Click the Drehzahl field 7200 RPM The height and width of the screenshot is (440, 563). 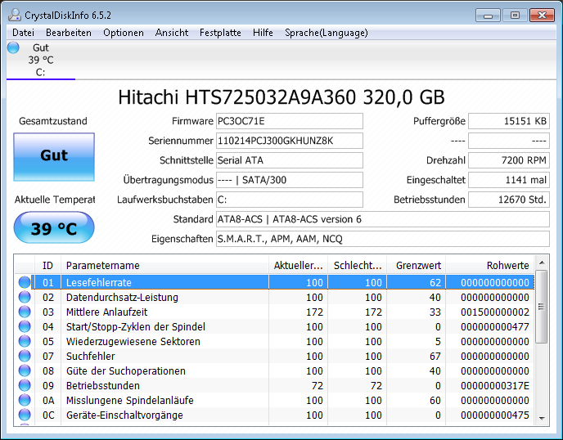click(509, 160)
